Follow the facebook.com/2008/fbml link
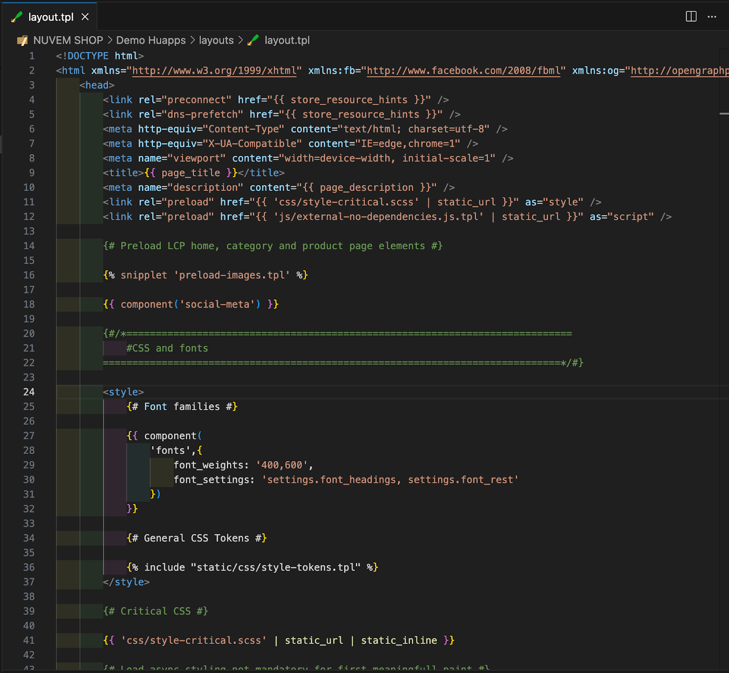The image size is (729, 673). click(463, 71)
